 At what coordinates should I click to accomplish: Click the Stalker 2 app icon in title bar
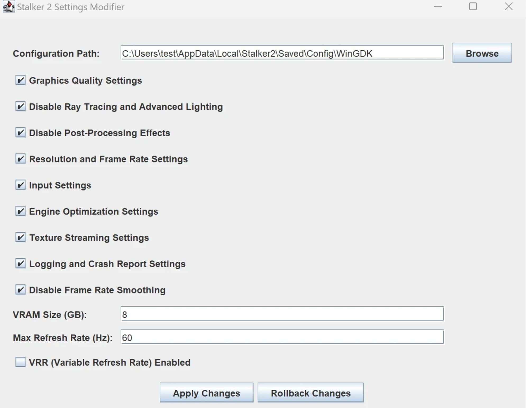click(8, 7)
